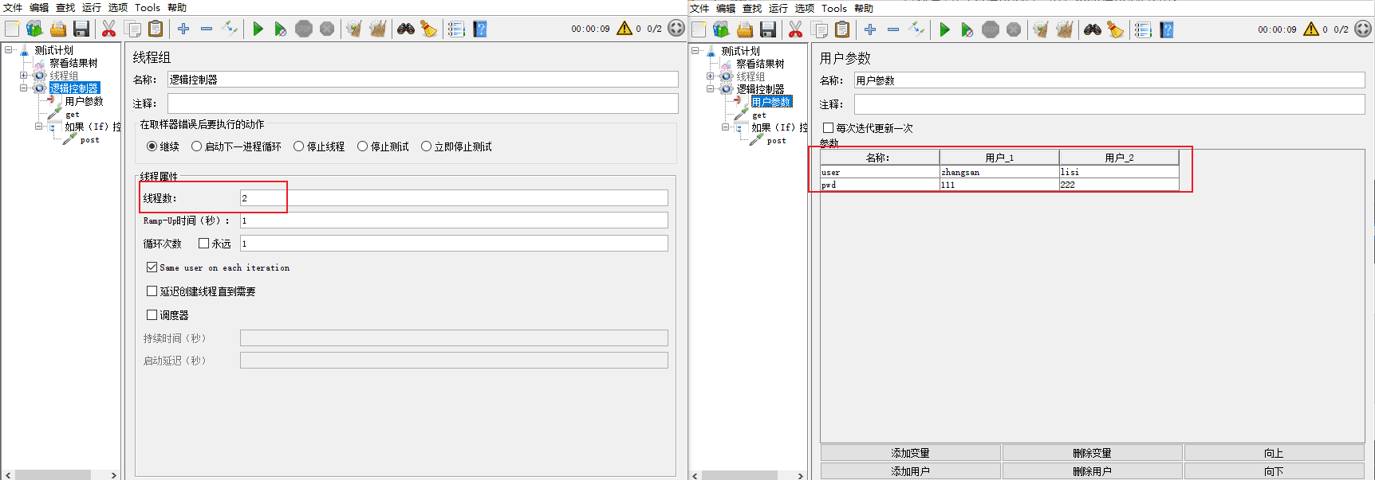Click the warning triangle error log icon in left window
Screen dimensions: 1375x480
624,29
